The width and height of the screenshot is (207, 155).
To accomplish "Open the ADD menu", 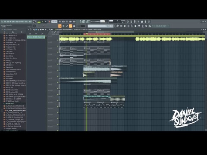I will 8,22.
